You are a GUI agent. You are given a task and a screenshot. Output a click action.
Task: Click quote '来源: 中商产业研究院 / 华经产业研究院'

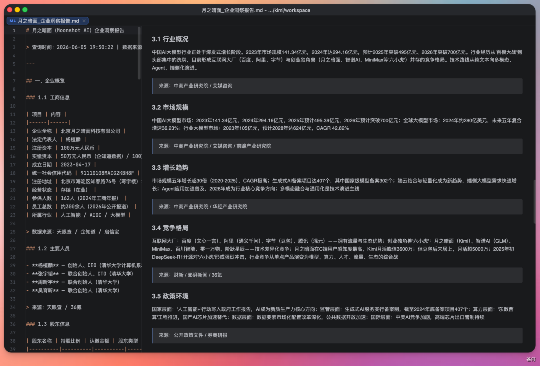coord(337,207)
